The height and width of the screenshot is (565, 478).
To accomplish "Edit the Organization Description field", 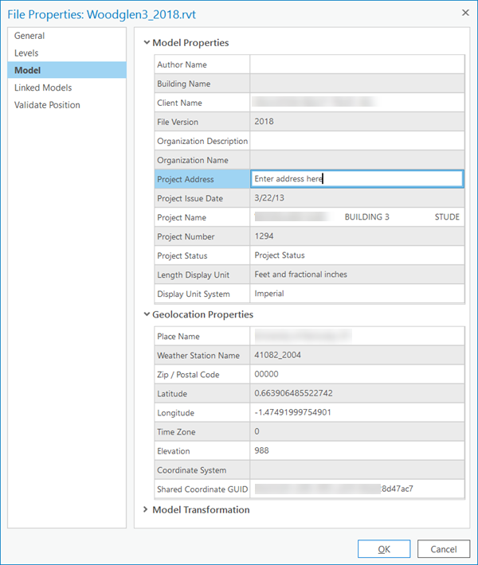I will point(356,141).
